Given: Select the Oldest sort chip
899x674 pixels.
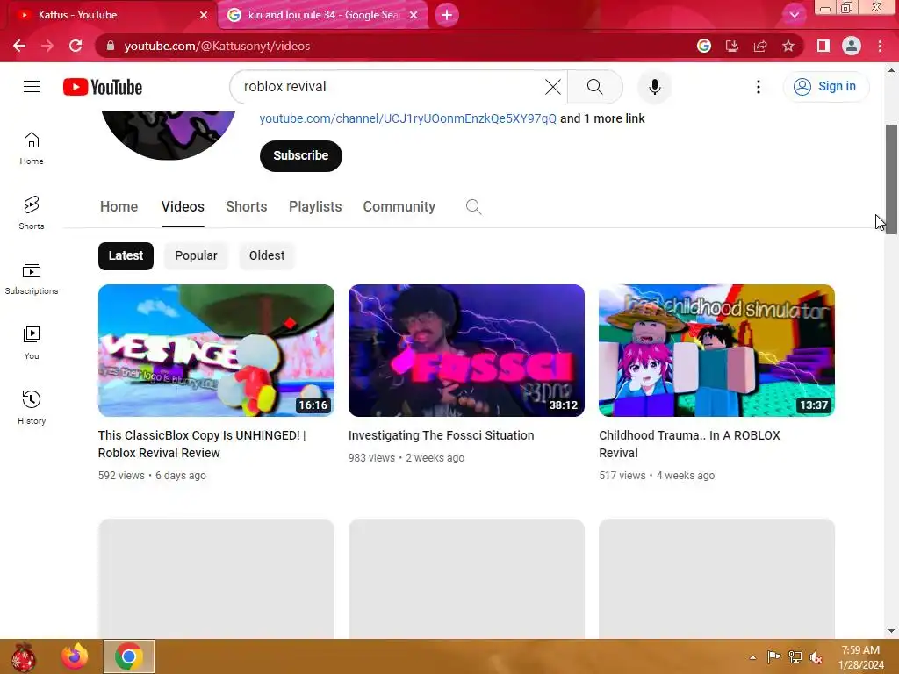Looking at the screenshot, I should point(267,255).
